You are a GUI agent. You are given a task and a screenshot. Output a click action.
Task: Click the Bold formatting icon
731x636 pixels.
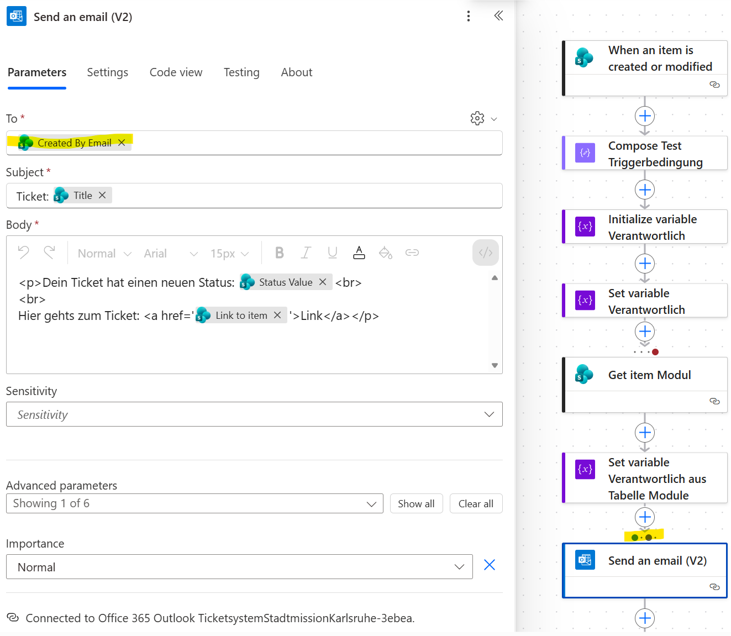click(x=280, y=253)
